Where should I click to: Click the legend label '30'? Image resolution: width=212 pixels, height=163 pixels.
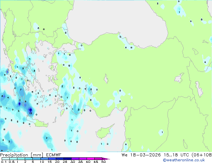pyautogui.click(x=73, y=162)
